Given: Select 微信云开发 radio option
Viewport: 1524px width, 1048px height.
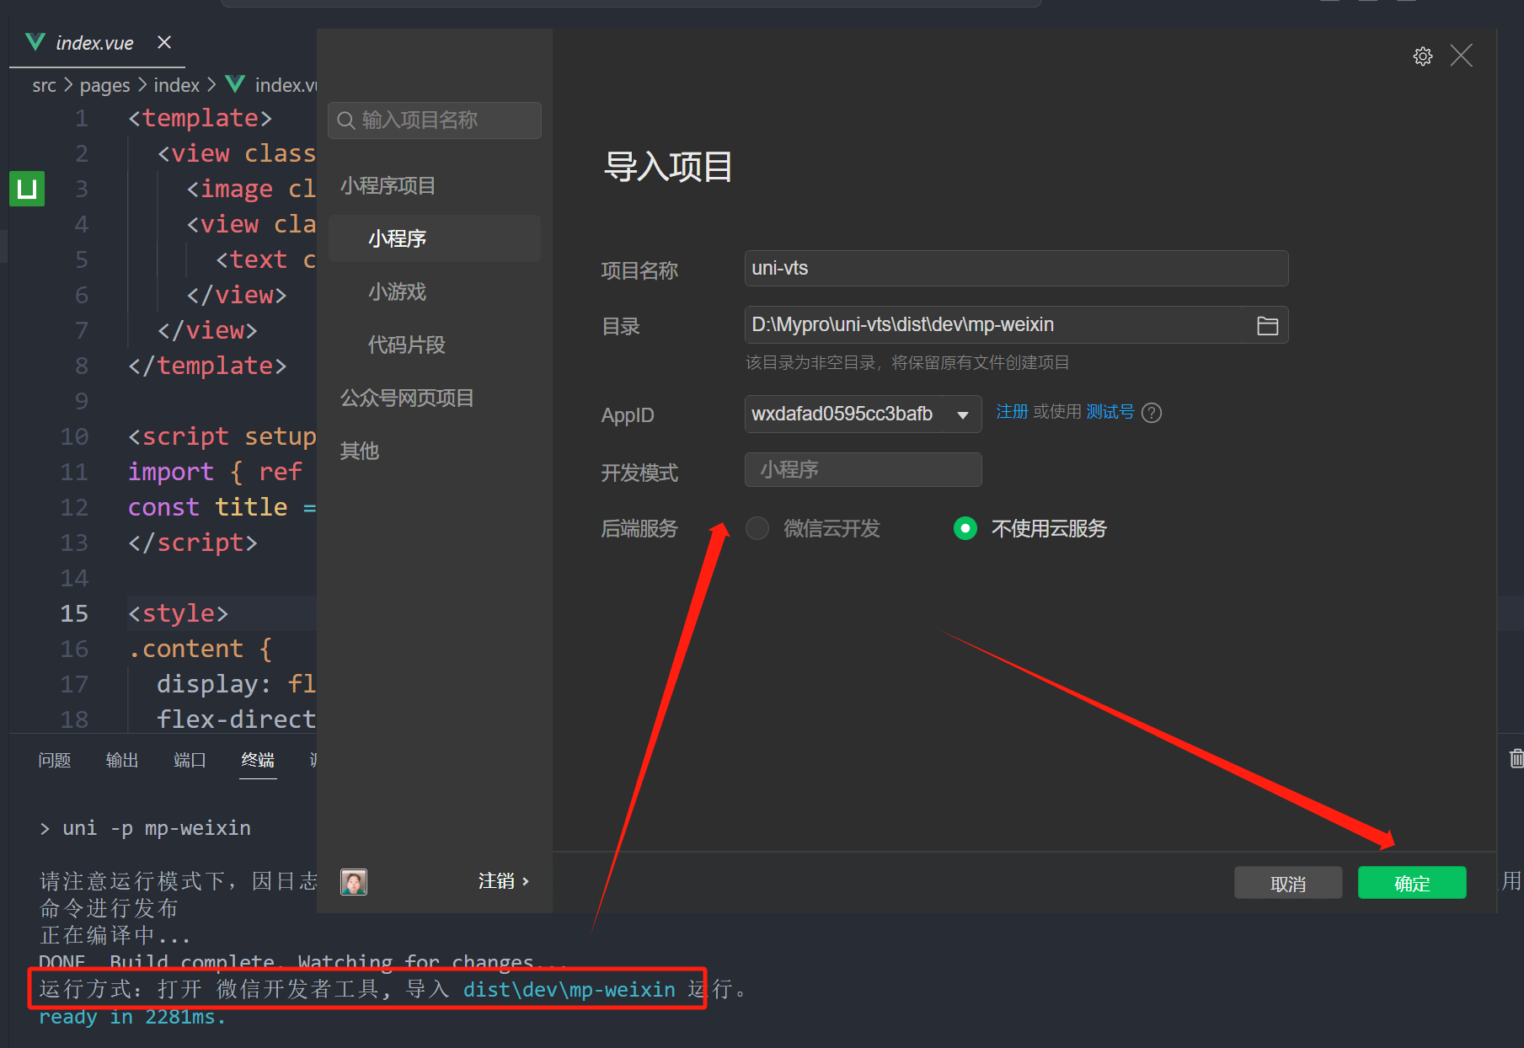Looking at the screenshot, I should tap(757, 528).
